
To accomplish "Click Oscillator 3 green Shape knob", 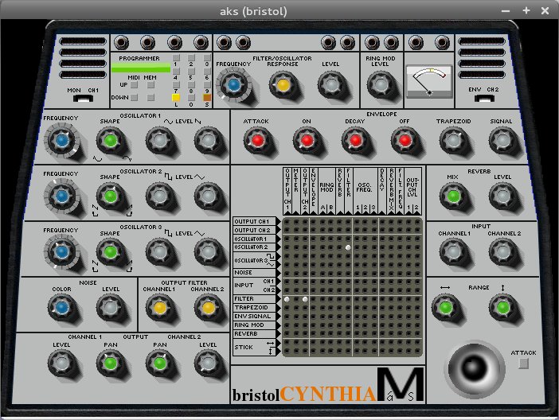I will [110, 252].
